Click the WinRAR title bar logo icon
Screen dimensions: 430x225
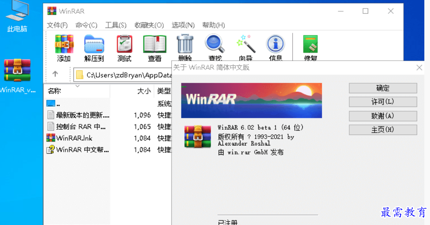pyautogui.click(x=52, y=11)
